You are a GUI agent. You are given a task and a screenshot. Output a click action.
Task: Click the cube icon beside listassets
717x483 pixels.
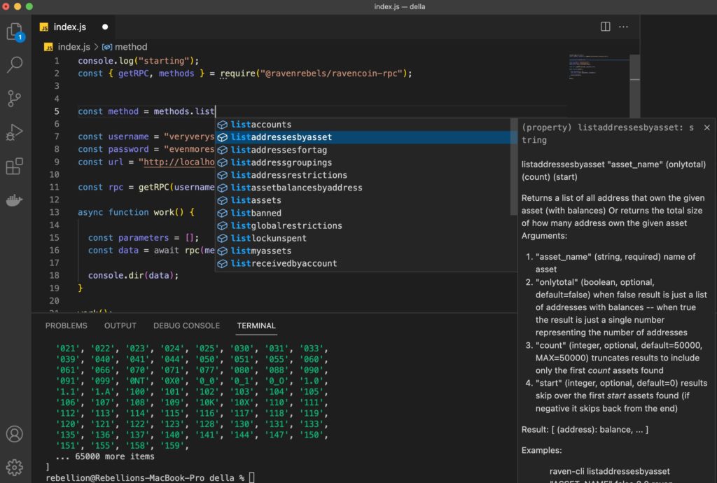222,201
